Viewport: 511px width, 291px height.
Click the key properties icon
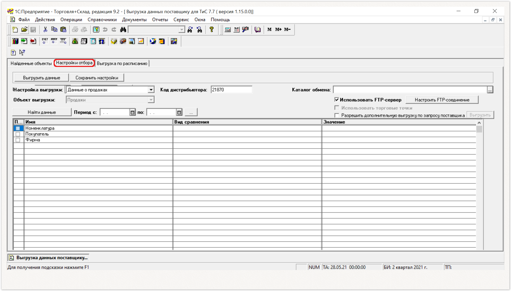[x=96, y=29]
